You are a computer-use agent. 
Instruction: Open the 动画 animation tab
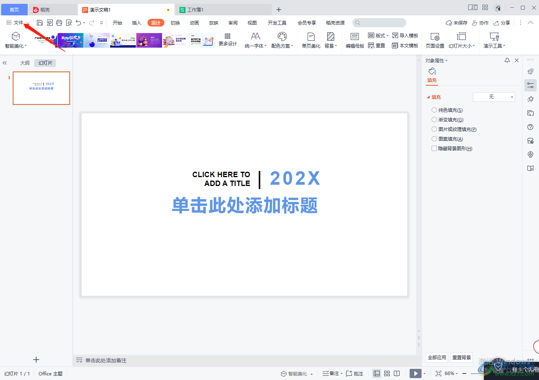point(194,23)
